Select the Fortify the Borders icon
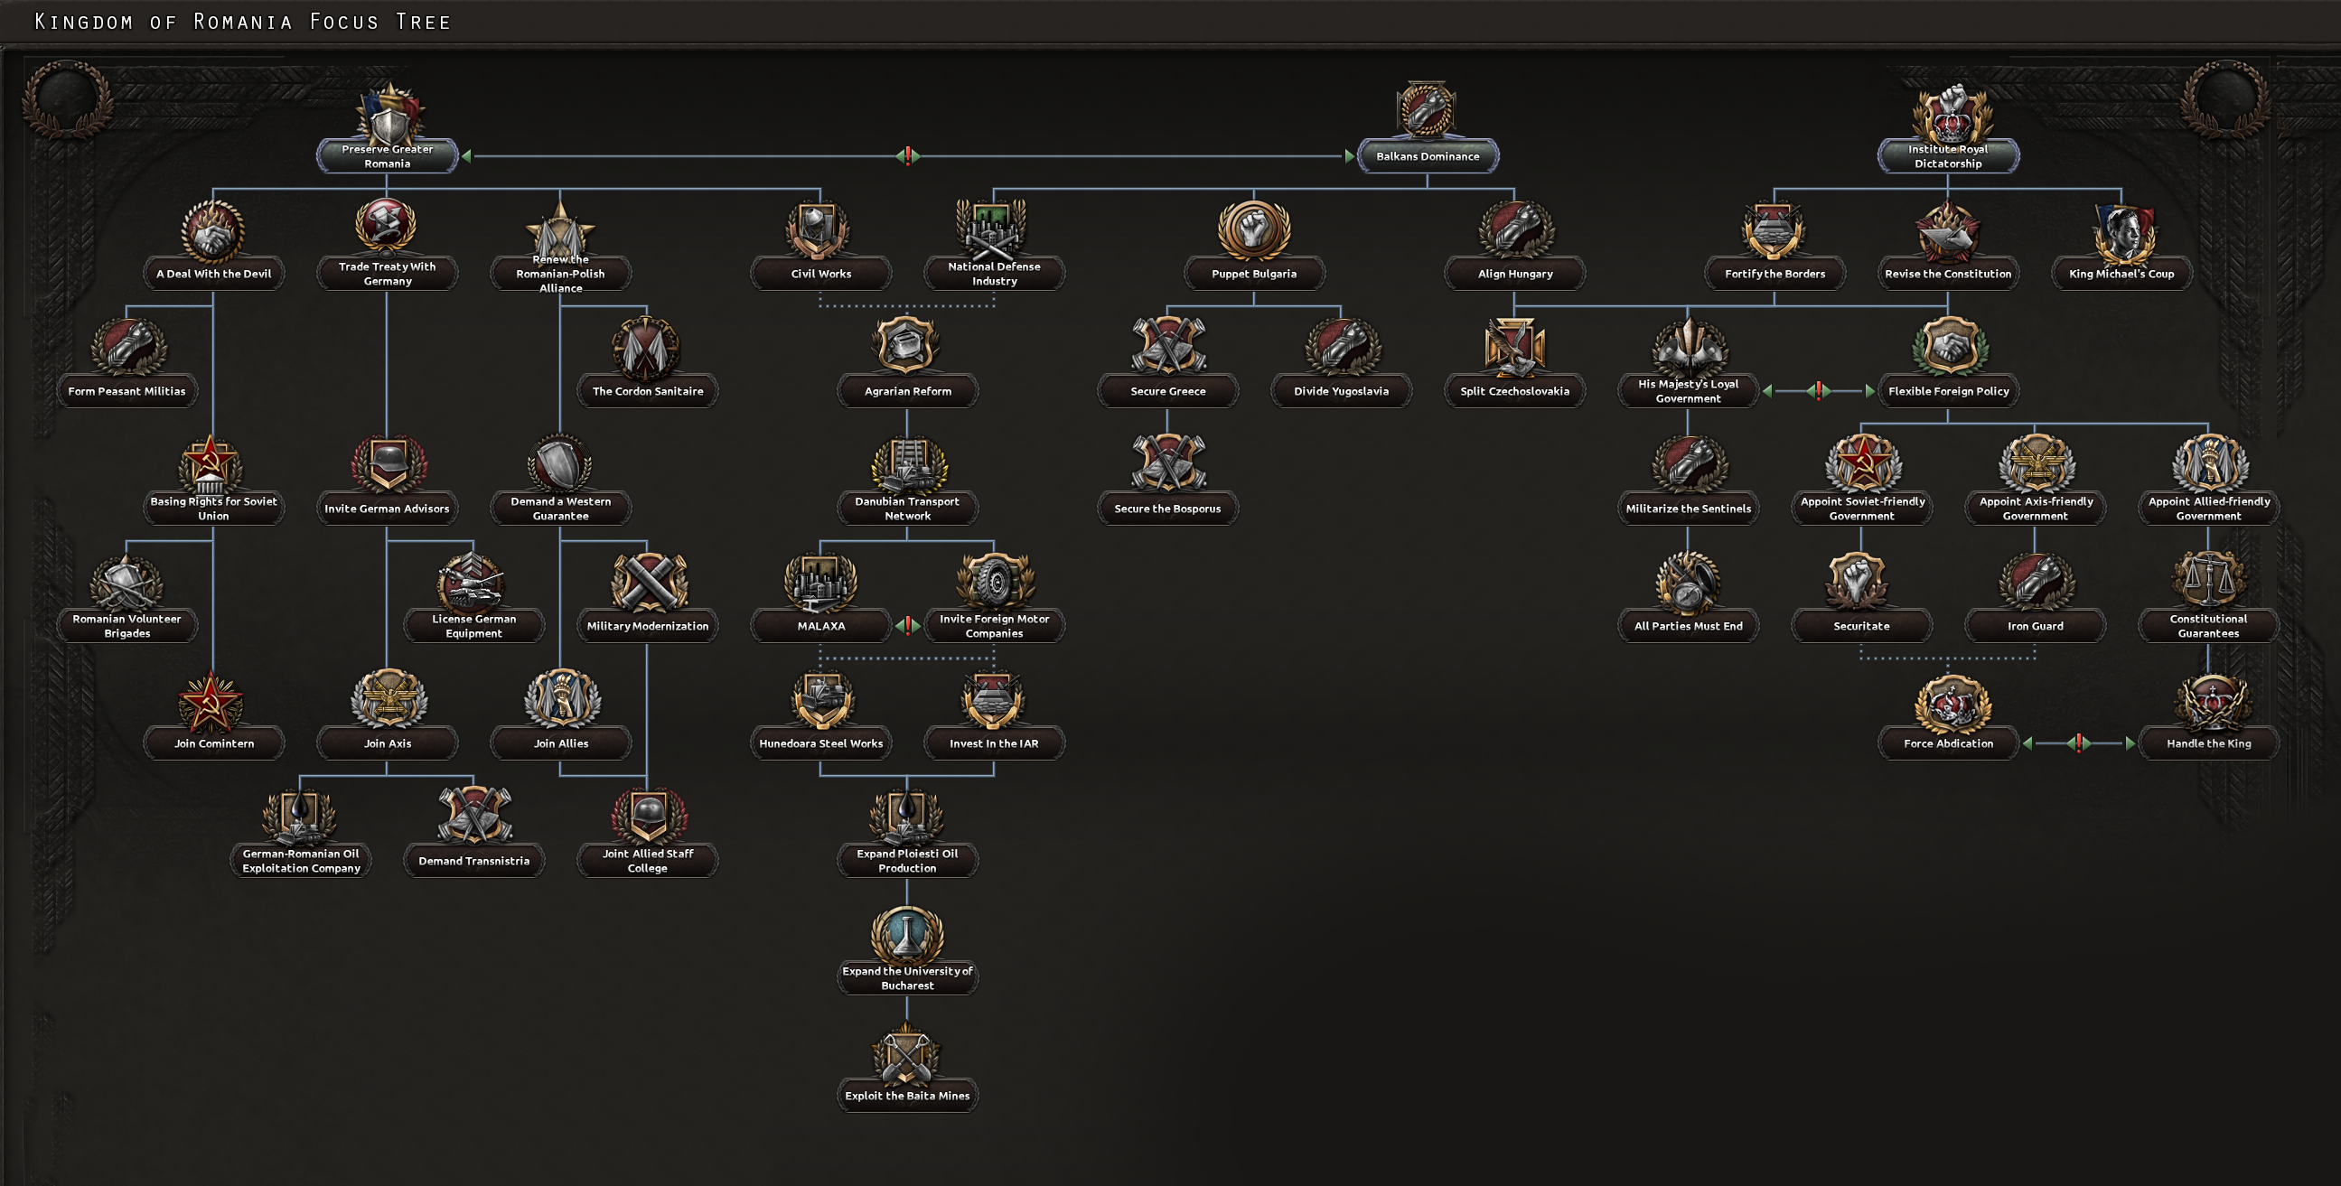The image size is (2341, 1186). (1774, 230)
